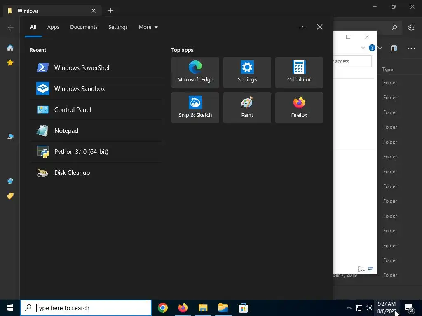The image size is (422, 316).
Task: Open the Windows Start menu
Action: tap(10, 308)
